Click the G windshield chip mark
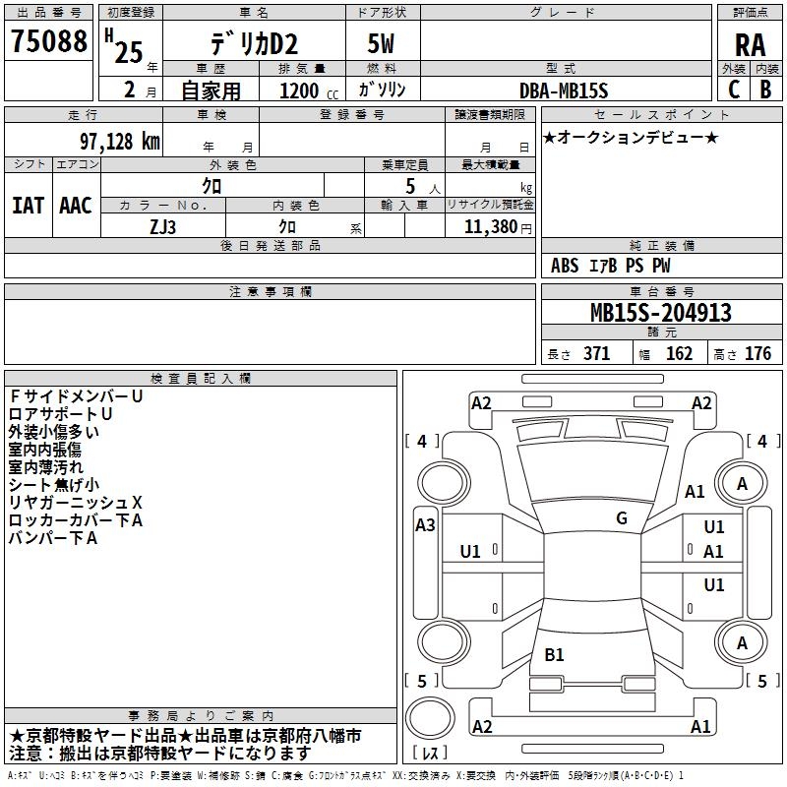This screenshot has height=787, width=787. click(622, 518)
